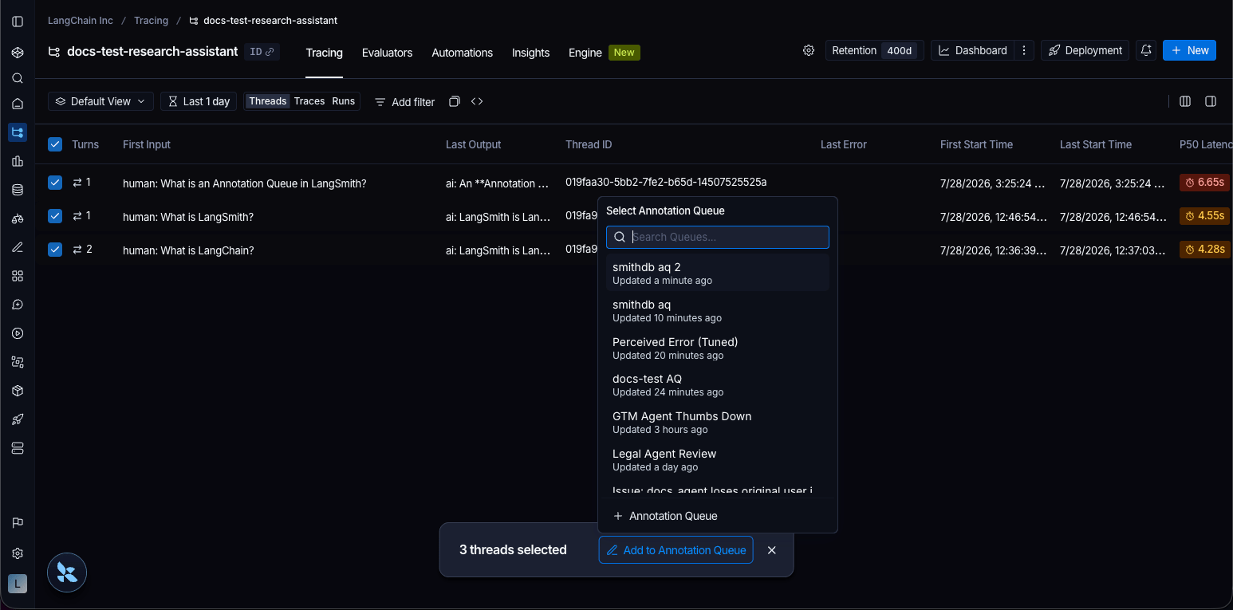The height and width of the screenshot is (610, 1233).
Task: Focus the Search Queues input field
Action: click(718, 237)
